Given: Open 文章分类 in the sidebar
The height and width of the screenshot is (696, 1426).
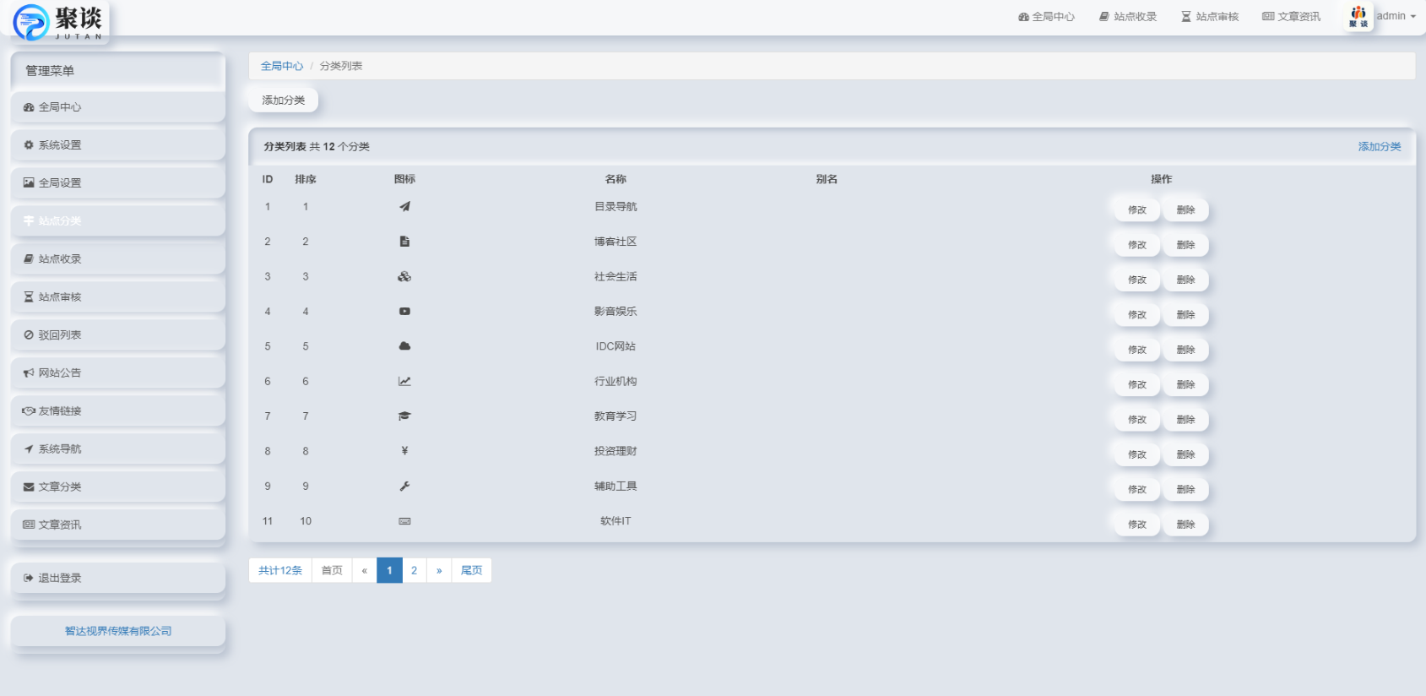Looking at the screenshot, I should point(118,487).
